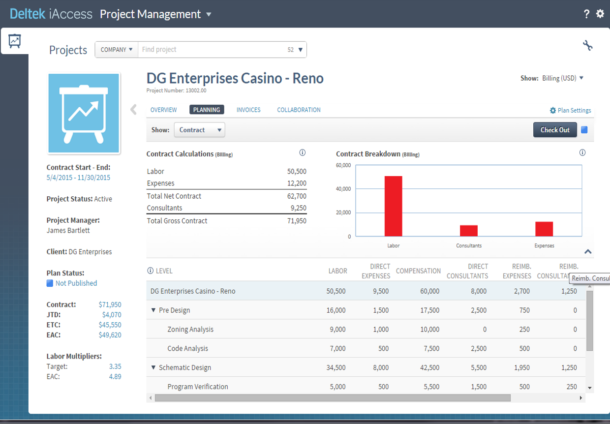The image size is (610, 424).
Task: Click the Check Out button
Action: point(555,129)
